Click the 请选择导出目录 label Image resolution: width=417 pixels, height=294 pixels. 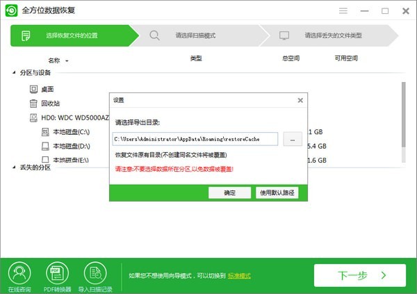pyautogui.click(x=137, y=122)
